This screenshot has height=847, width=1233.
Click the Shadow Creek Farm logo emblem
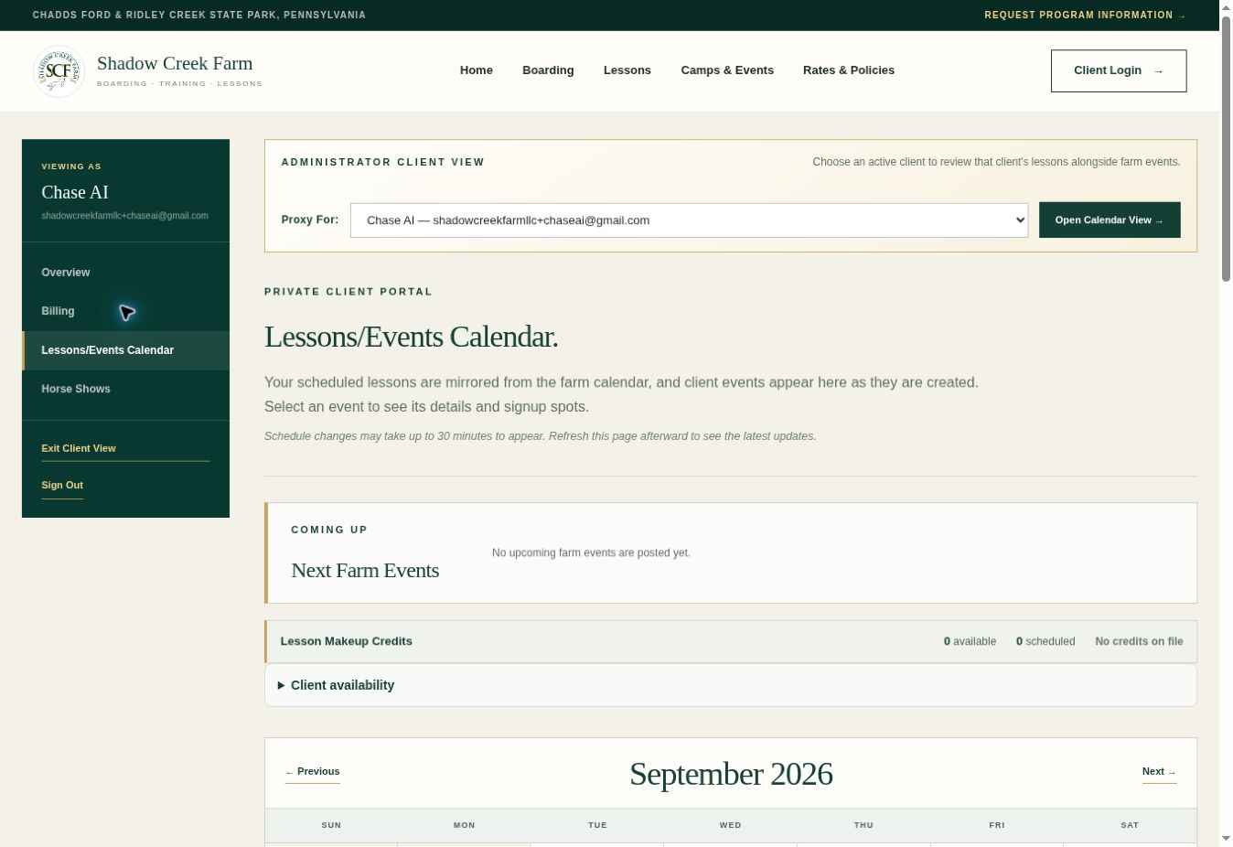coord(59,70)
